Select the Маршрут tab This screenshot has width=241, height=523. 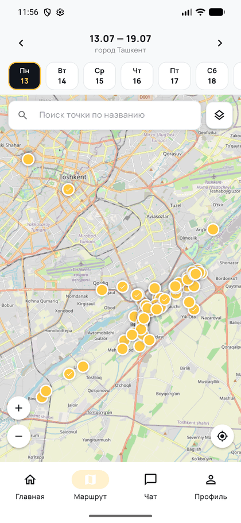coord(90,487)
